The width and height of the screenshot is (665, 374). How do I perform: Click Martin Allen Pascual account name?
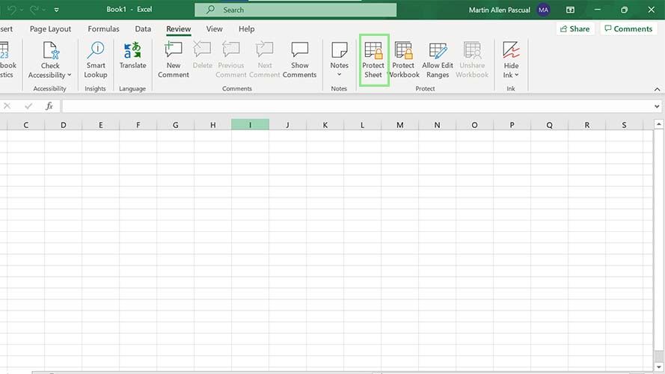click(x=500, y=10)
